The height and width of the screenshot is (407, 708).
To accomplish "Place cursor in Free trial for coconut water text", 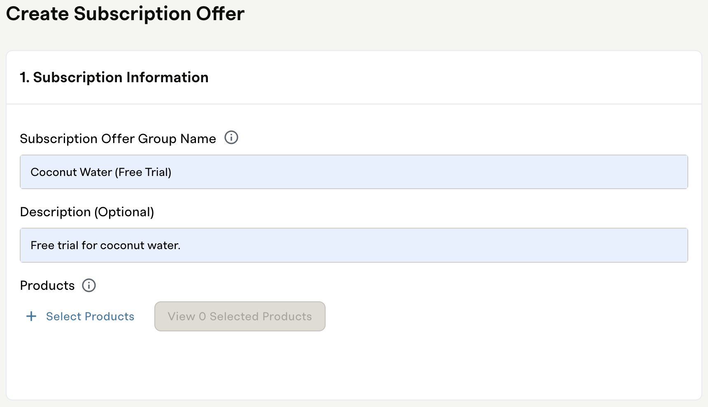I will point(105,245).
